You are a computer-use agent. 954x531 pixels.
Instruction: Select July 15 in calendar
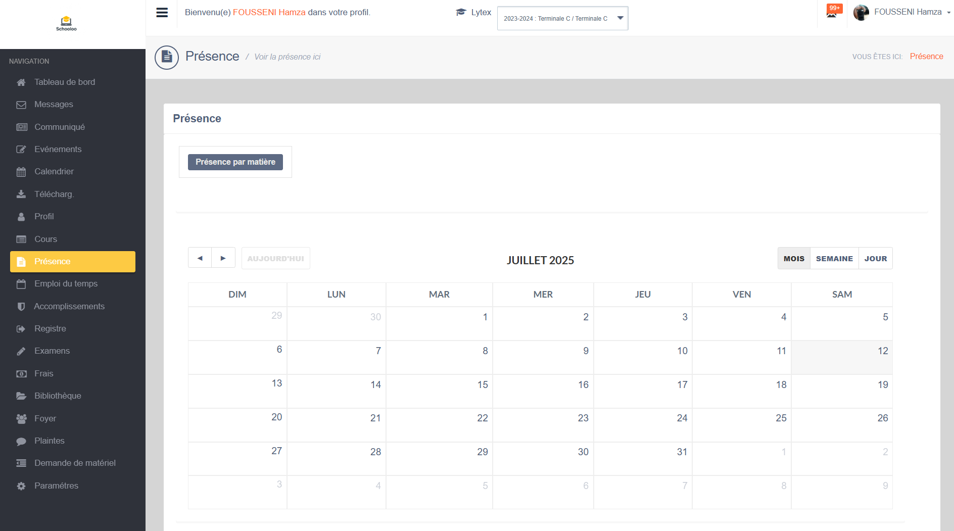pos(439,391)
